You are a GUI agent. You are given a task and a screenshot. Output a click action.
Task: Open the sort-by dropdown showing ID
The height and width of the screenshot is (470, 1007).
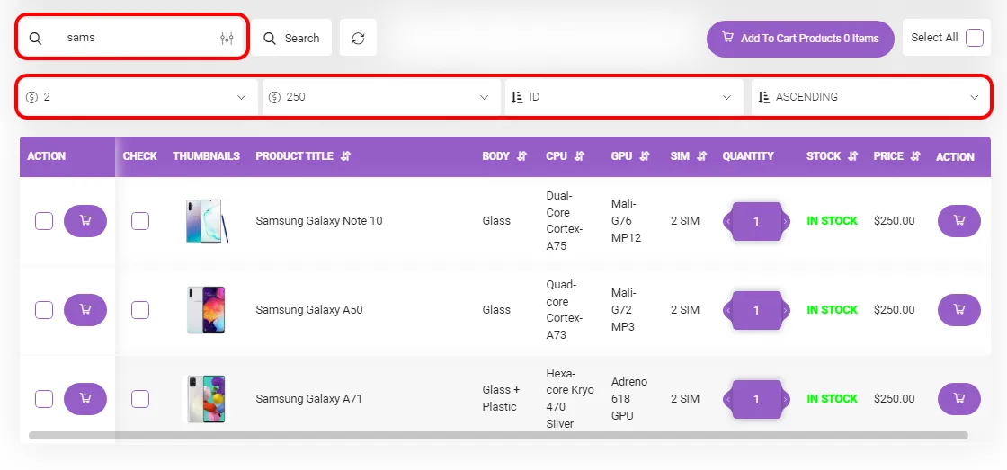(x=624, y=97)
